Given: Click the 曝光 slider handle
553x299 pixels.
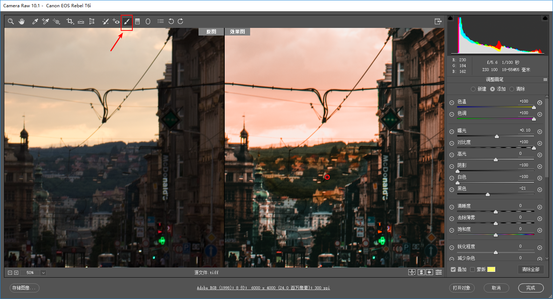Looking at the screenshot, I should point(497,137).
